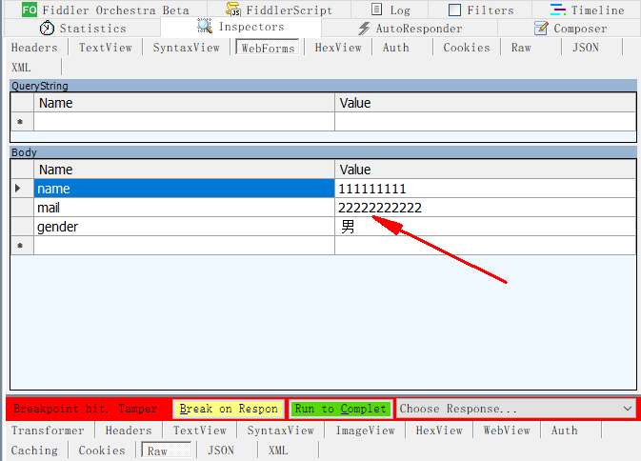Image resolution: width=641 pixels, height=461 pixels.
Task: Toggle the Filters checkbox icon
Action: [454, 10]
